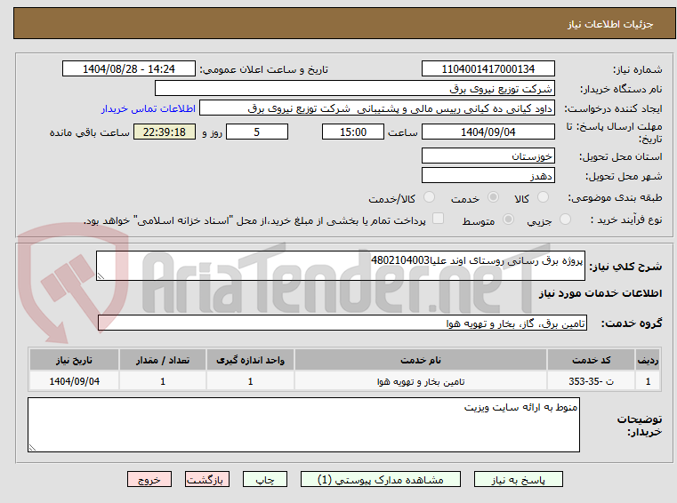Click the table date cell 1404/09/04
677x503 pixels.
(74, 381)
